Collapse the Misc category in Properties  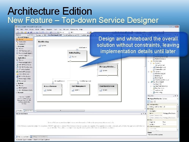(148, 120)
